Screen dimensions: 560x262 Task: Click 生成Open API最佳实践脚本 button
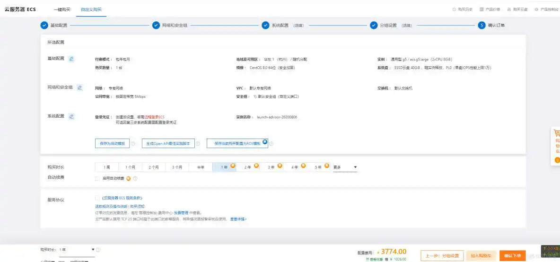168,143
